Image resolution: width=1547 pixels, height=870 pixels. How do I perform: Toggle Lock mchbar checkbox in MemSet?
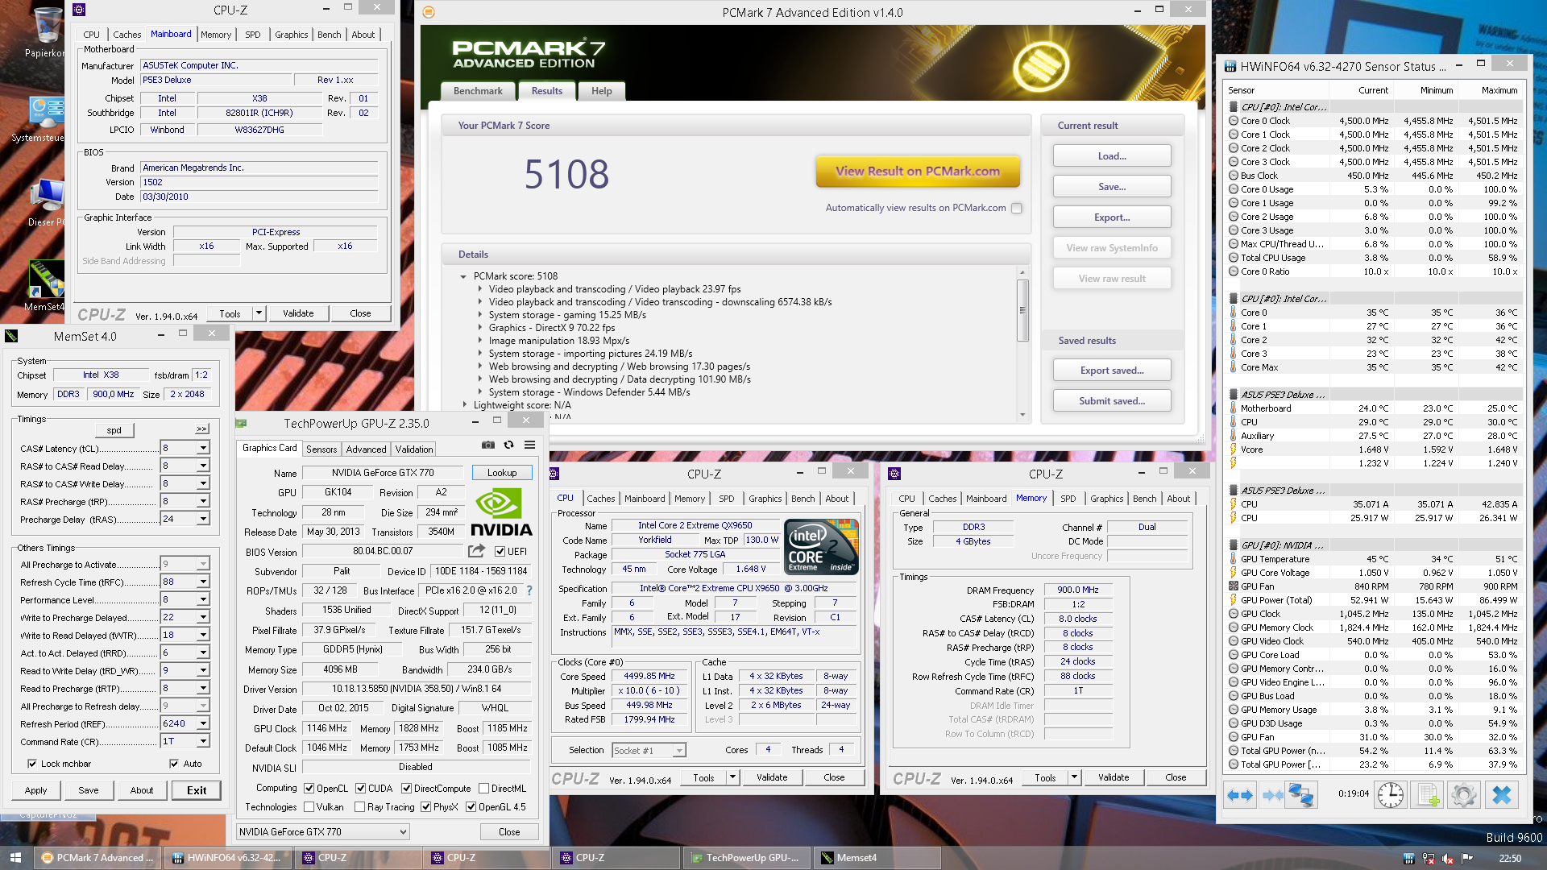pyautogui.click(x=32, y=764)
